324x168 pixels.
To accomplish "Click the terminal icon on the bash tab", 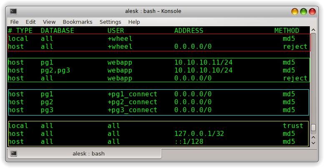I will (13, 153).
